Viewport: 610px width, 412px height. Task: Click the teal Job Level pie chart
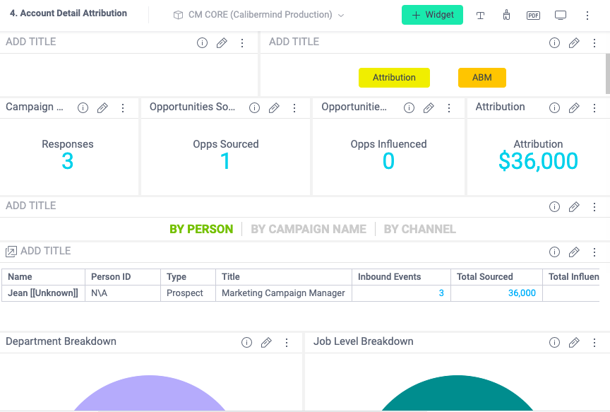(457, 395)
